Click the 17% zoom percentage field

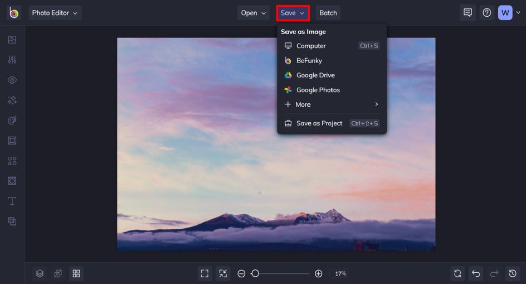[x=340, y=273]
